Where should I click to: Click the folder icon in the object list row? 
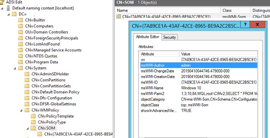(x=118, y=16)
